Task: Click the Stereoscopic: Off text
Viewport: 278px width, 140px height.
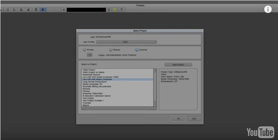Action: click(169, 81)
